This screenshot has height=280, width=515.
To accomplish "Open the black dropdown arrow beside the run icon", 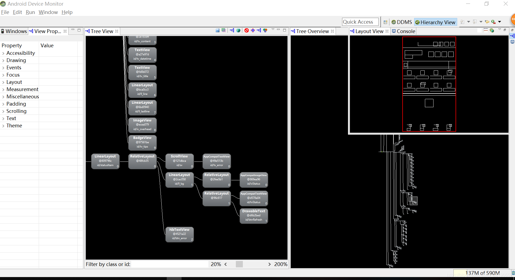I will (499, 22).
